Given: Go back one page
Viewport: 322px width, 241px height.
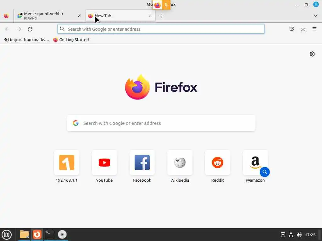Looking at the screenshot, I should [8, 29].
